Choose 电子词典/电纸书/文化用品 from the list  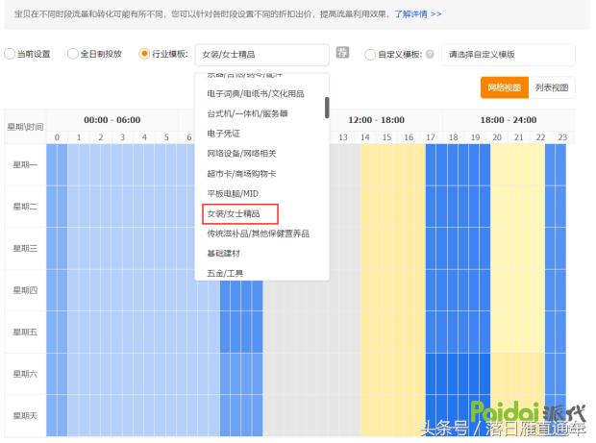tap(256, 94)
